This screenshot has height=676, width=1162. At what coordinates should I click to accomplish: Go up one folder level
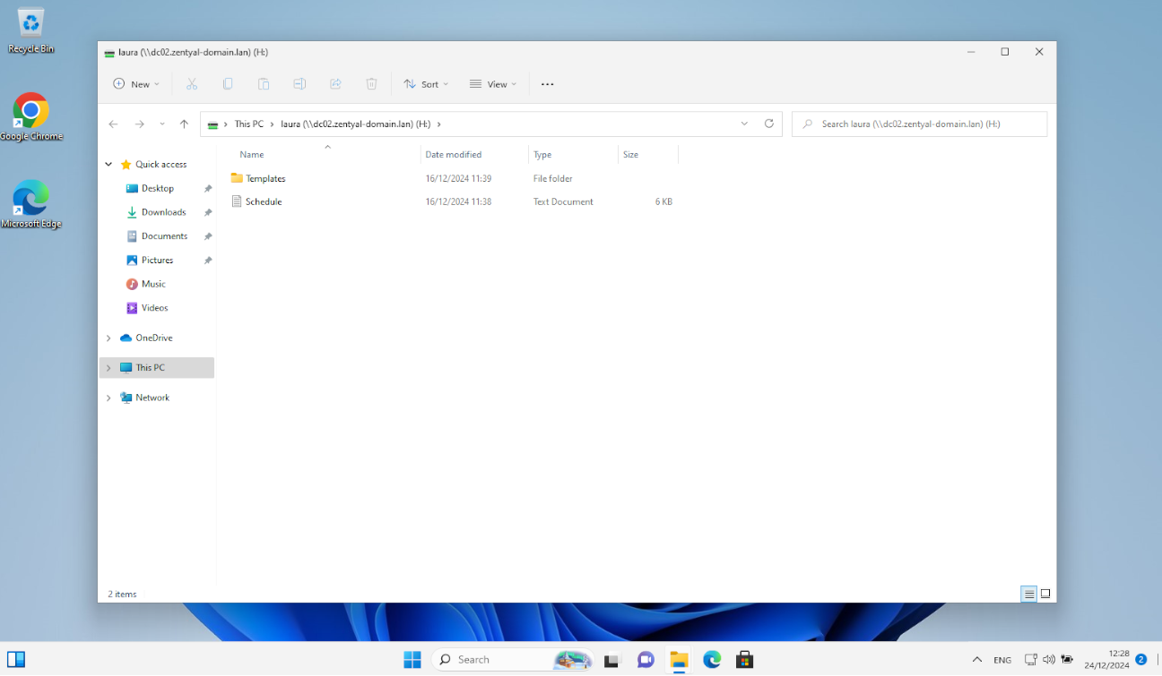coord(184,124)
